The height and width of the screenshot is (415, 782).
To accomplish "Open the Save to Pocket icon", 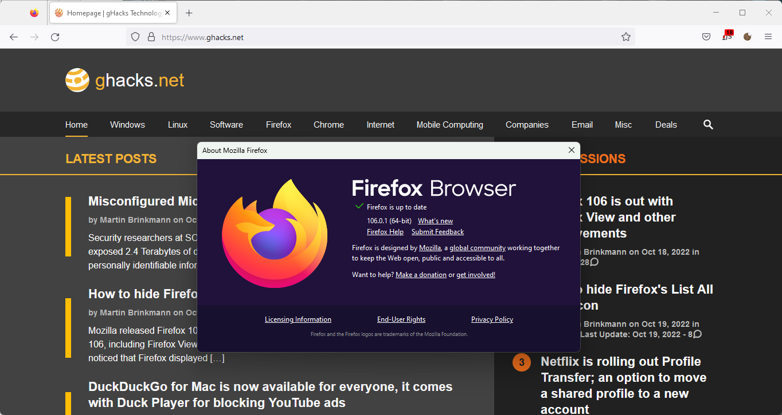I will coord(706,37).
